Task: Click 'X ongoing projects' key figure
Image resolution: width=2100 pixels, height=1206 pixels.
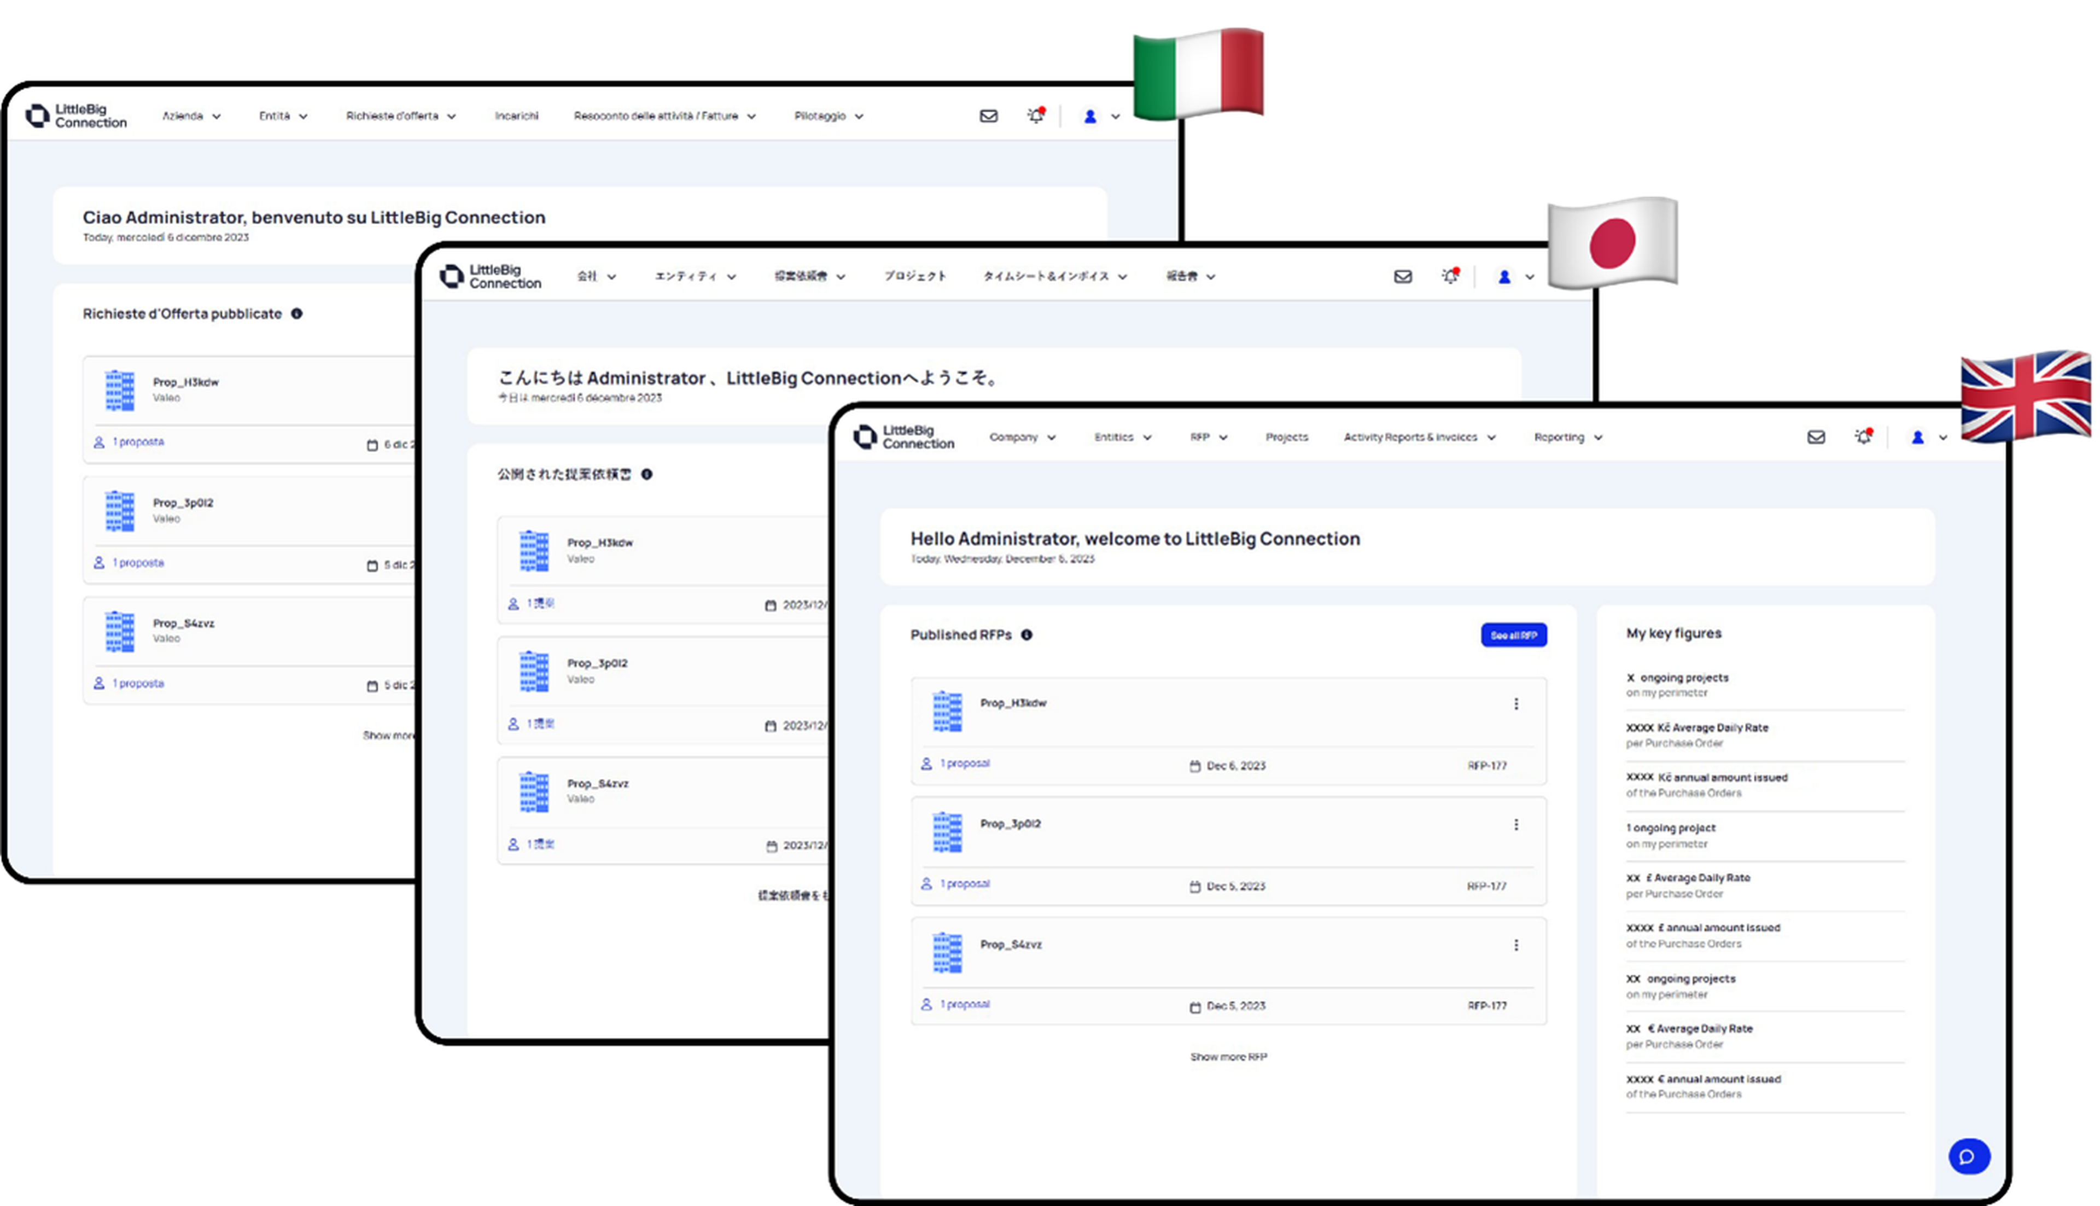Action: [1677, 678]
